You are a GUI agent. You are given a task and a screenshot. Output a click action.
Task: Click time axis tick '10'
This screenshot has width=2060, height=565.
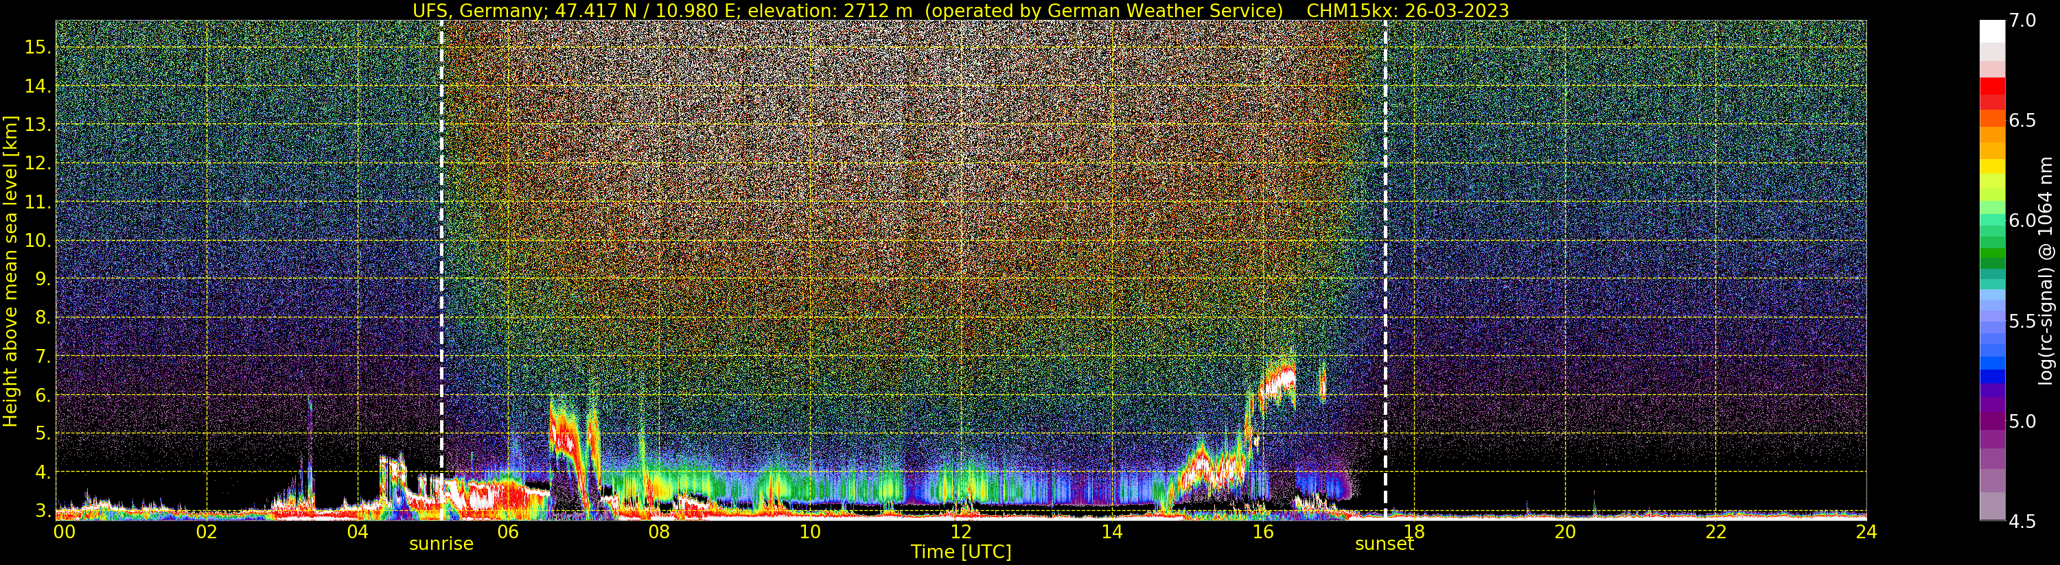point(810,532)
